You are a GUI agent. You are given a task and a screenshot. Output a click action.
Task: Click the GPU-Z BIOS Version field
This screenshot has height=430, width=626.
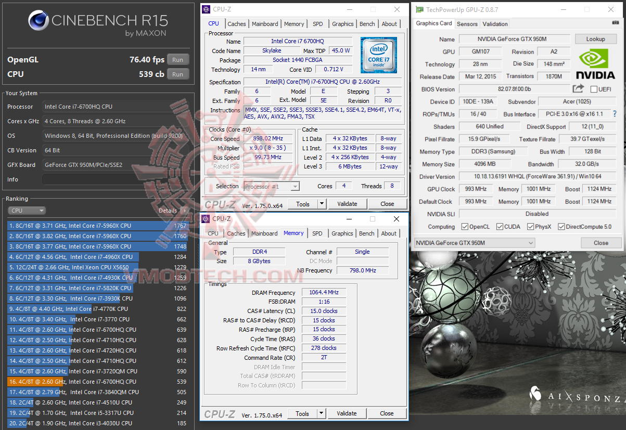tap(514, 89)
